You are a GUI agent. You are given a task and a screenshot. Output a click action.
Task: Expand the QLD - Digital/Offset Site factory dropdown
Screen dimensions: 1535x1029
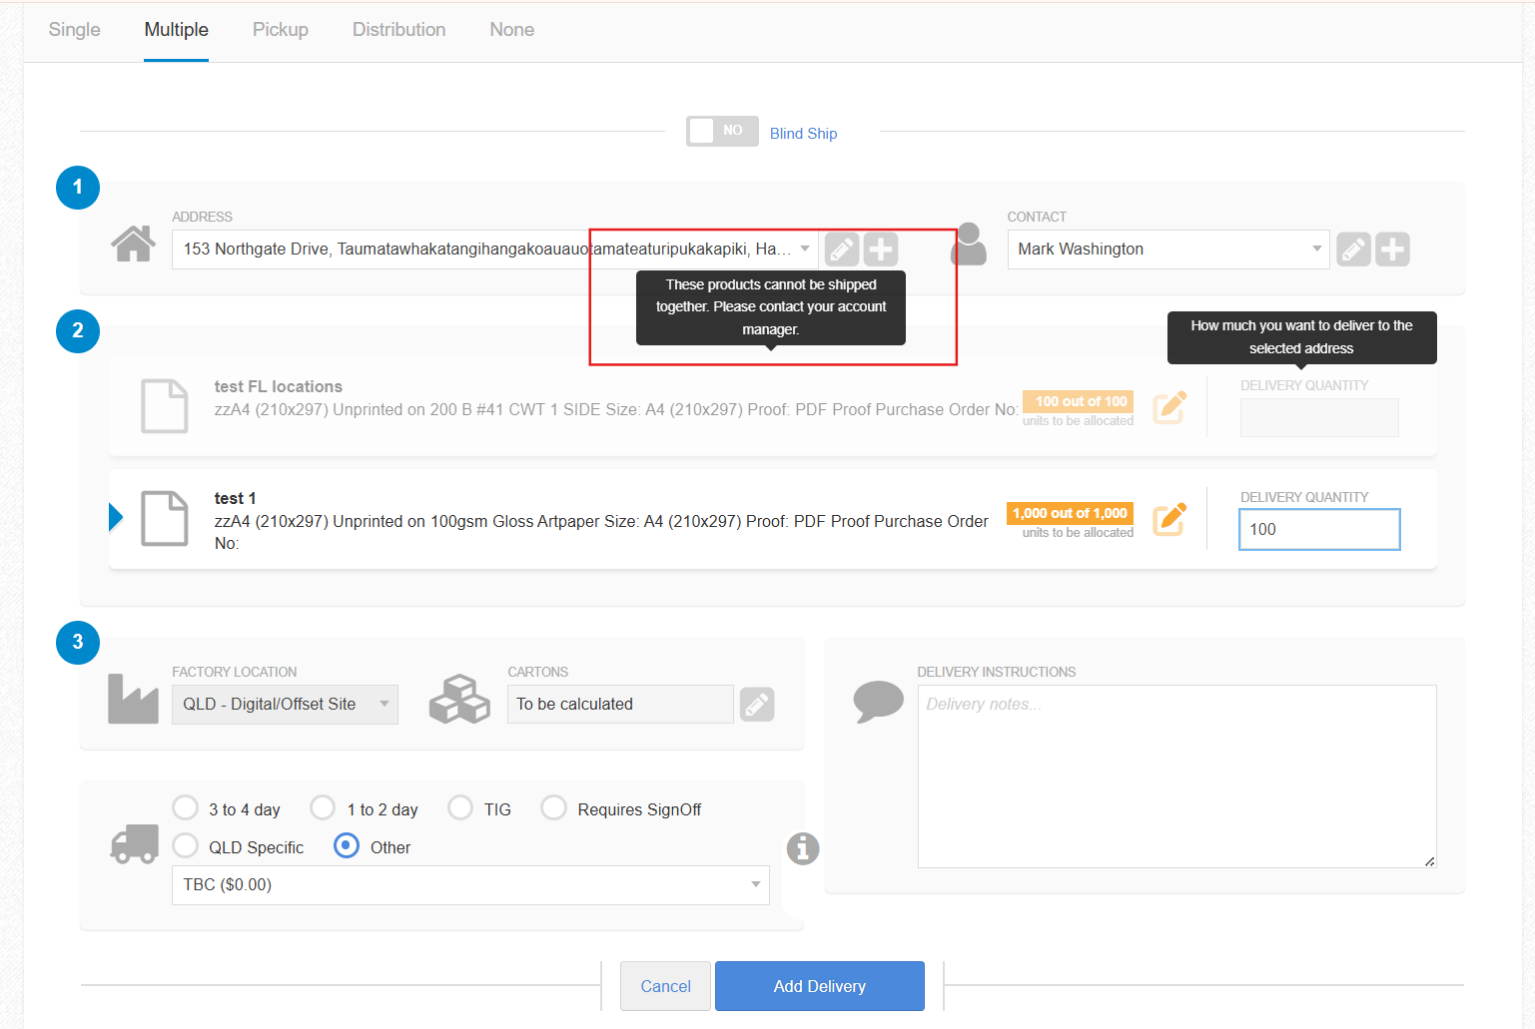[285, 705]
